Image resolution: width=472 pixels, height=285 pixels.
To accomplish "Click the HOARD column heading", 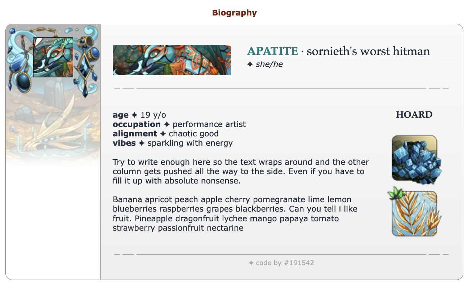I will pyautogui.click(x=414, y=115).
